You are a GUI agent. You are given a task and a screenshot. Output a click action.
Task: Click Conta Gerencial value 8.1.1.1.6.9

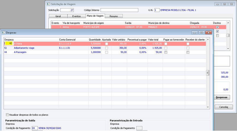coord(65,44)
